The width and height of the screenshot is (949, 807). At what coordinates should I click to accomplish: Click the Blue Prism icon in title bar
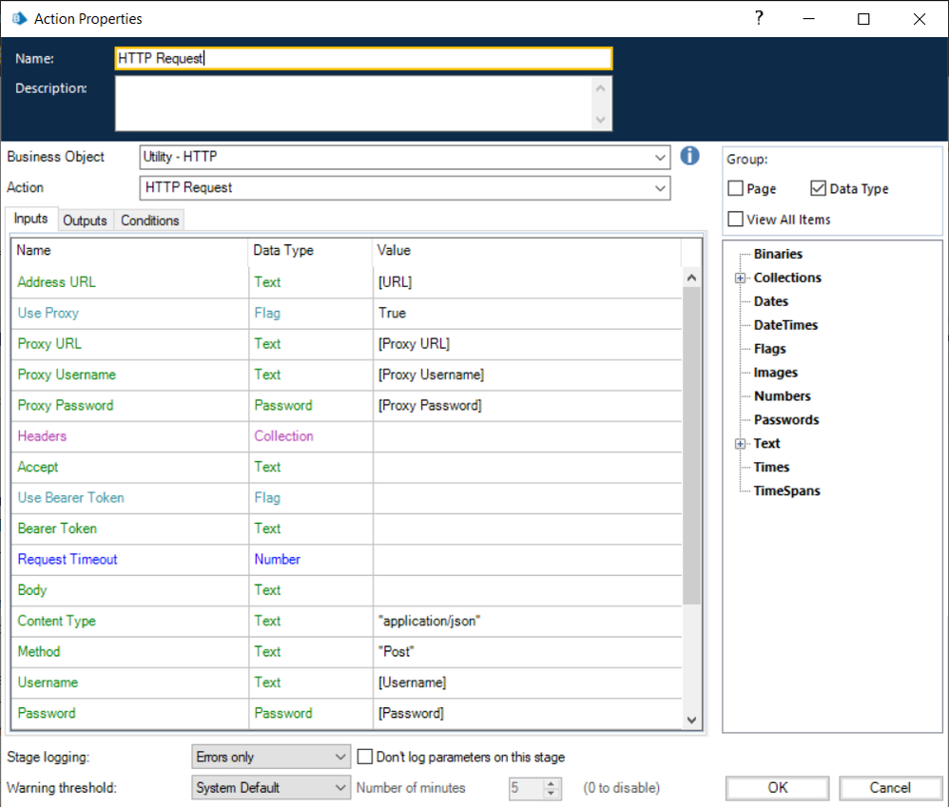click(x=19, y=19)
